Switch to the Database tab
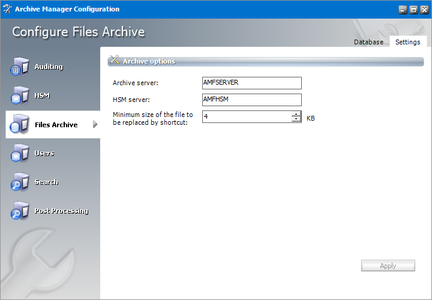 (368, 42)
